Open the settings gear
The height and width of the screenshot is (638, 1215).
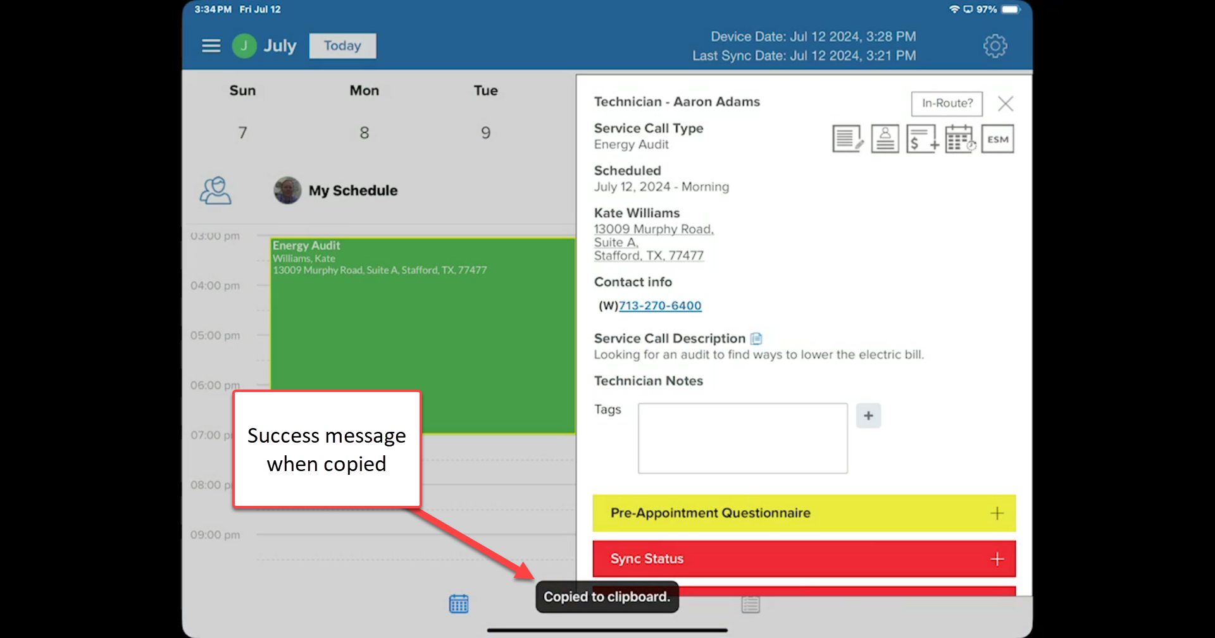[x=995, y=46]
